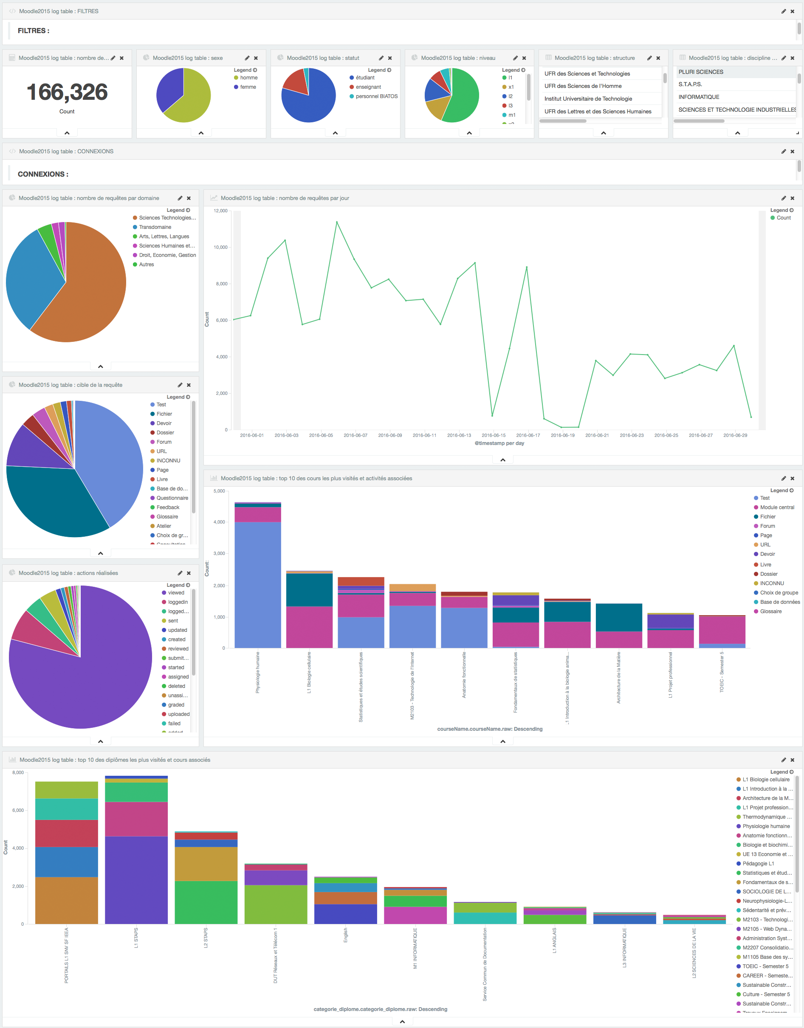Select UFR des Sciences et Technologies row

click(x=587, y=74)
